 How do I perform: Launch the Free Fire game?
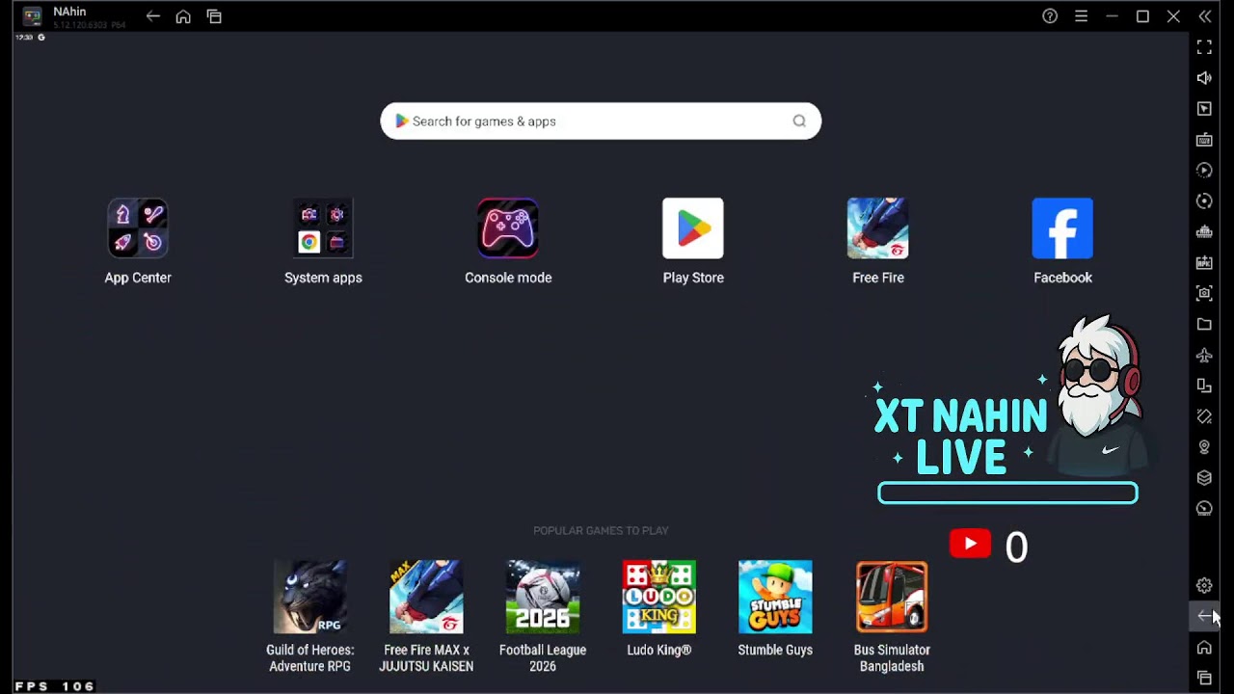pyautogui.click(x=878, y=228)
